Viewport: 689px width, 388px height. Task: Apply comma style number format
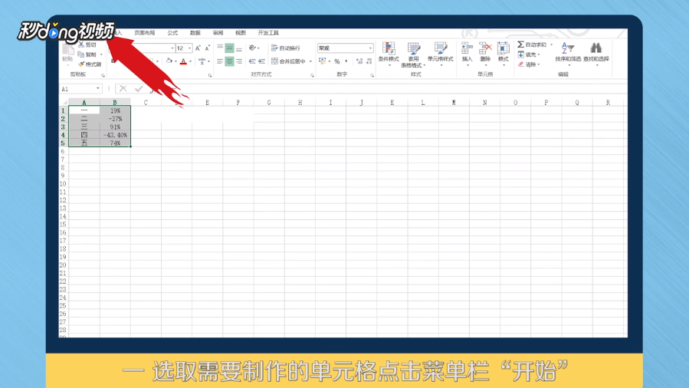tap(346, 61)
